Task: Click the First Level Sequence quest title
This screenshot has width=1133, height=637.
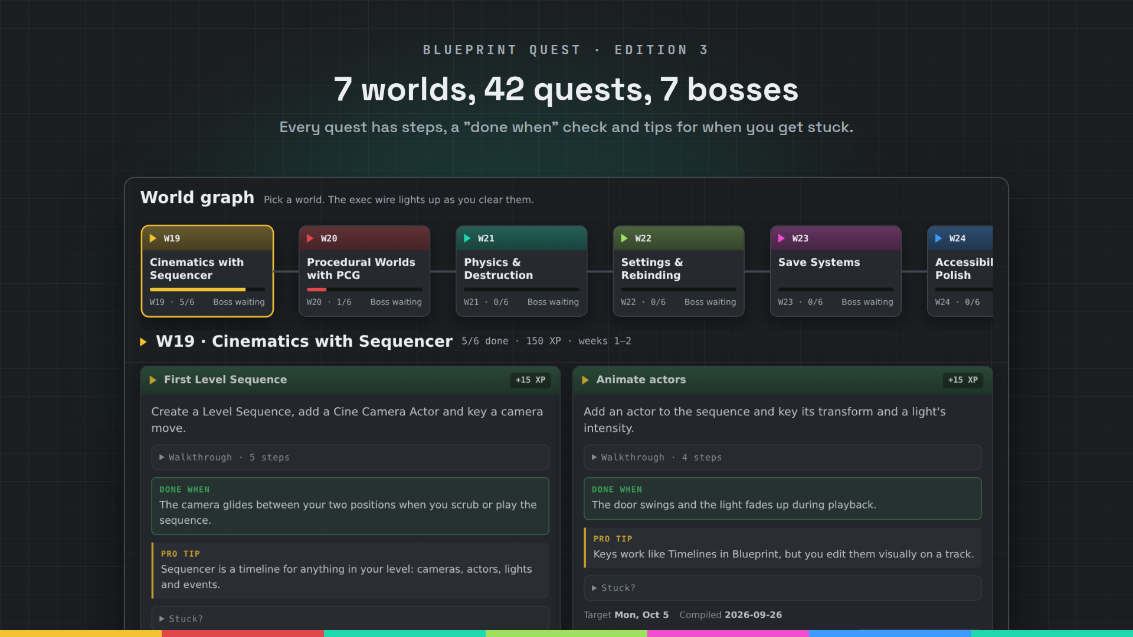Action: pyautogui.click(x=225, y=380)
